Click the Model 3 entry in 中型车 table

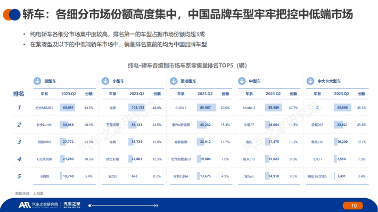coord(249,108)
